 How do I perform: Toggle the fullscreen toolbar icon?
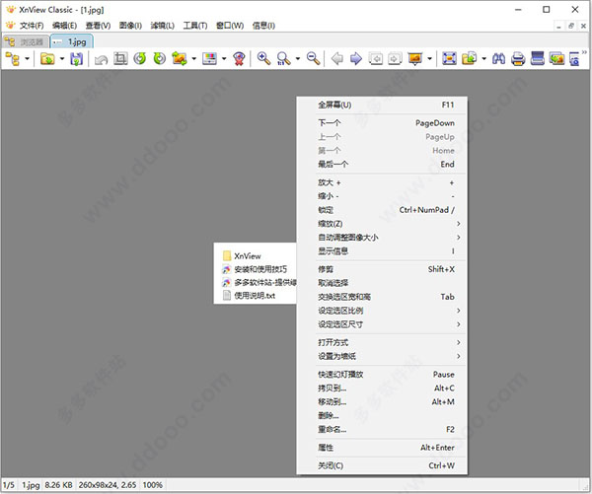coord(449,58)
